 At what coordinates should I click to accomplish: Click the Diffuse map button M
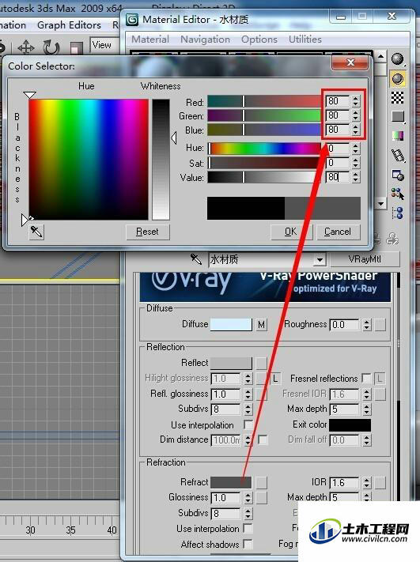262,325
